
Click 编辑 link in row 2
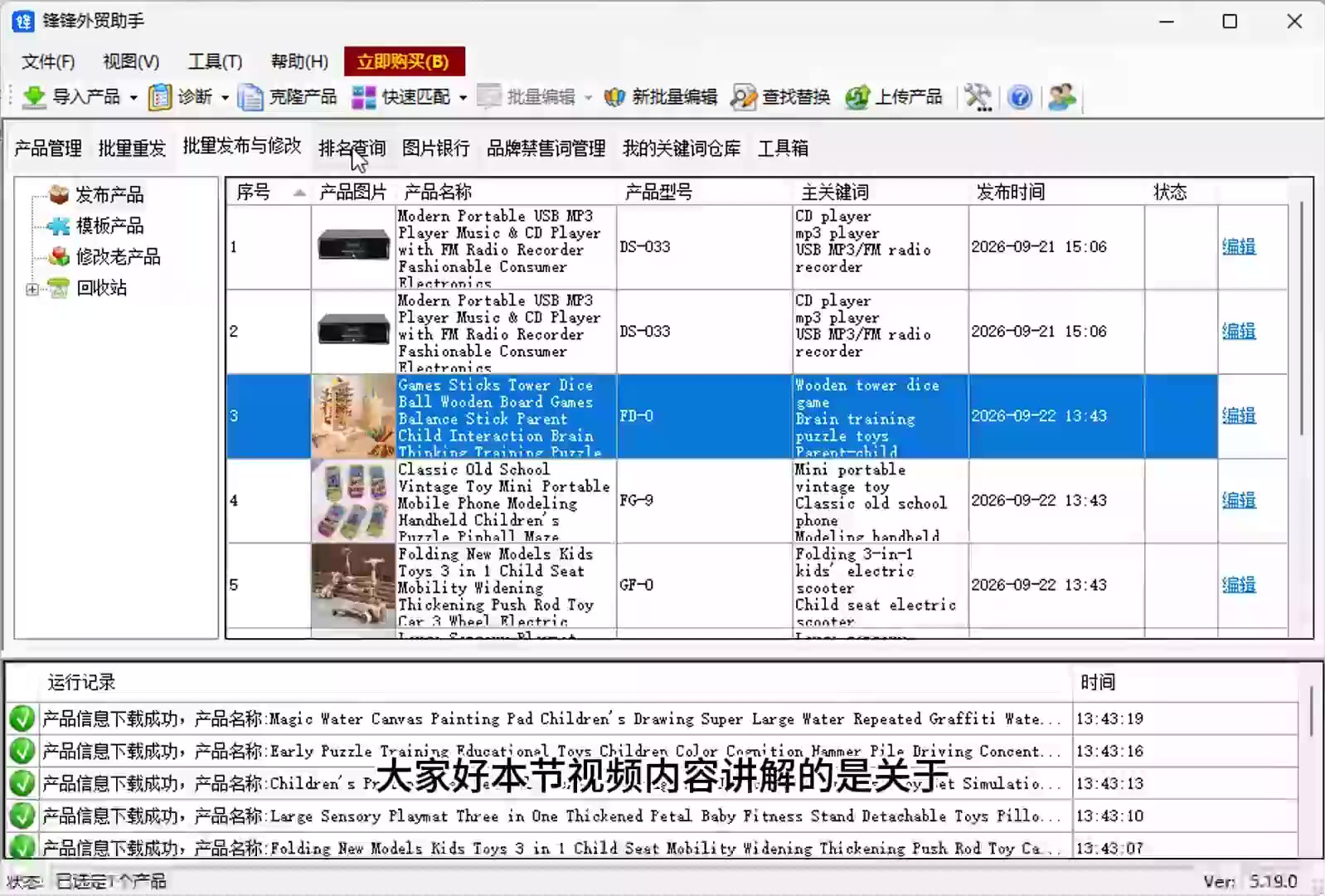(x=1239, y=332)
